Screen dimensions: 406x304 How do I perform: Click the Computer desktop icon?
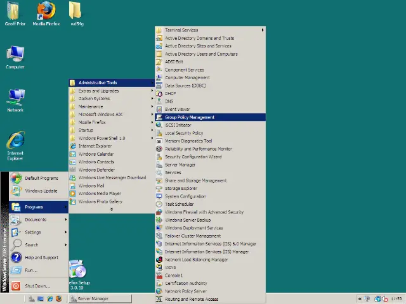[15, 57]
